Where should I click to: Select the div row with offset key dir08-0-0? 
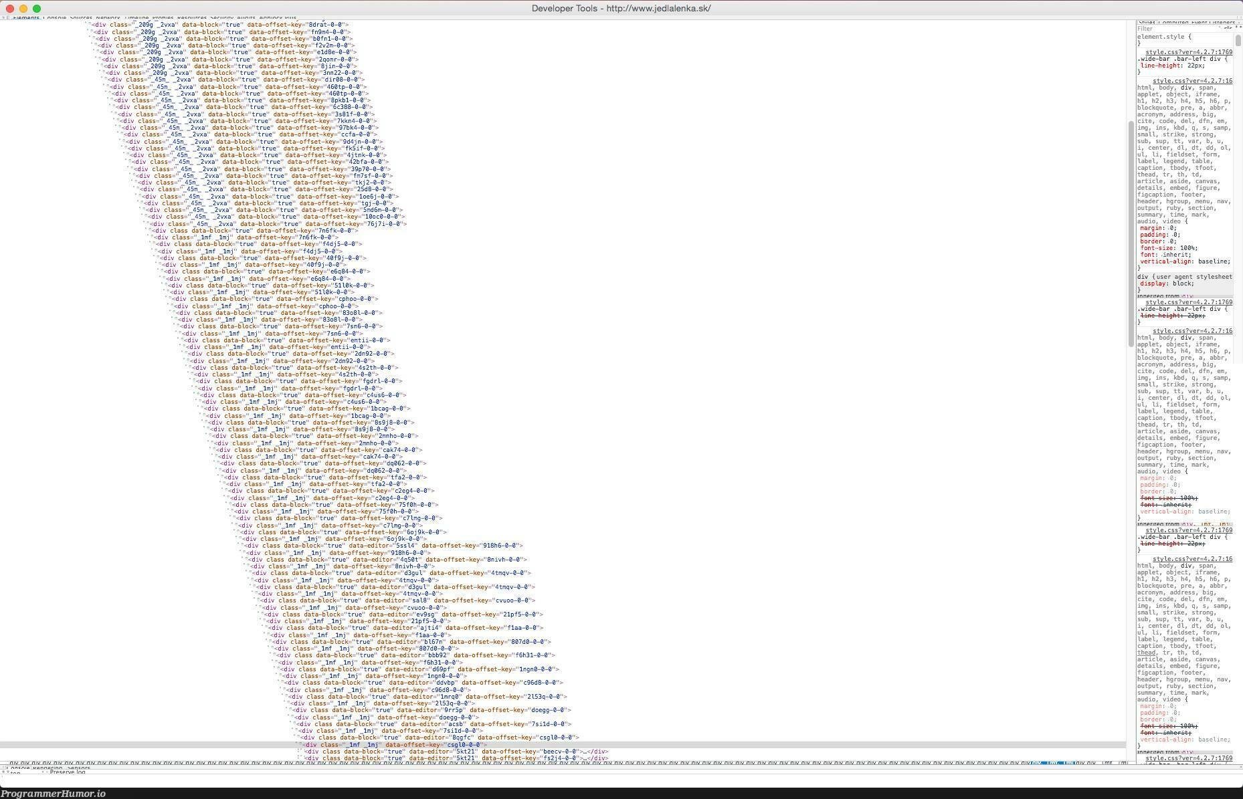pyautogui.click(x=237, y=80)
